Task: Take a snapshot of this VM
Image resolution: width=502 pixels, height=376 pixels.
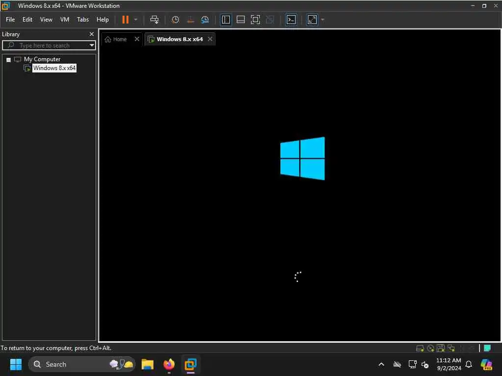Action: (x=175, y=20)
